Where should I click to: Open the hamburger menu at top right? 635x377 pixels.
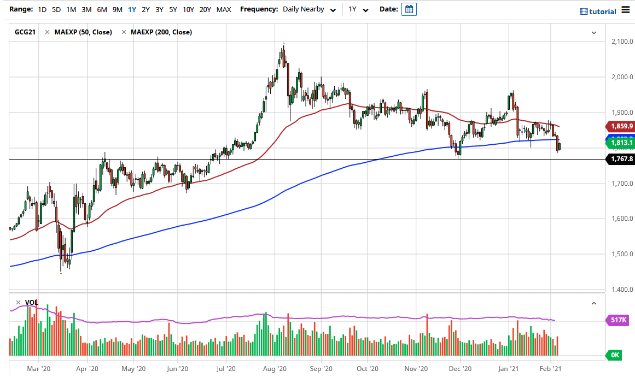[627, 9]
